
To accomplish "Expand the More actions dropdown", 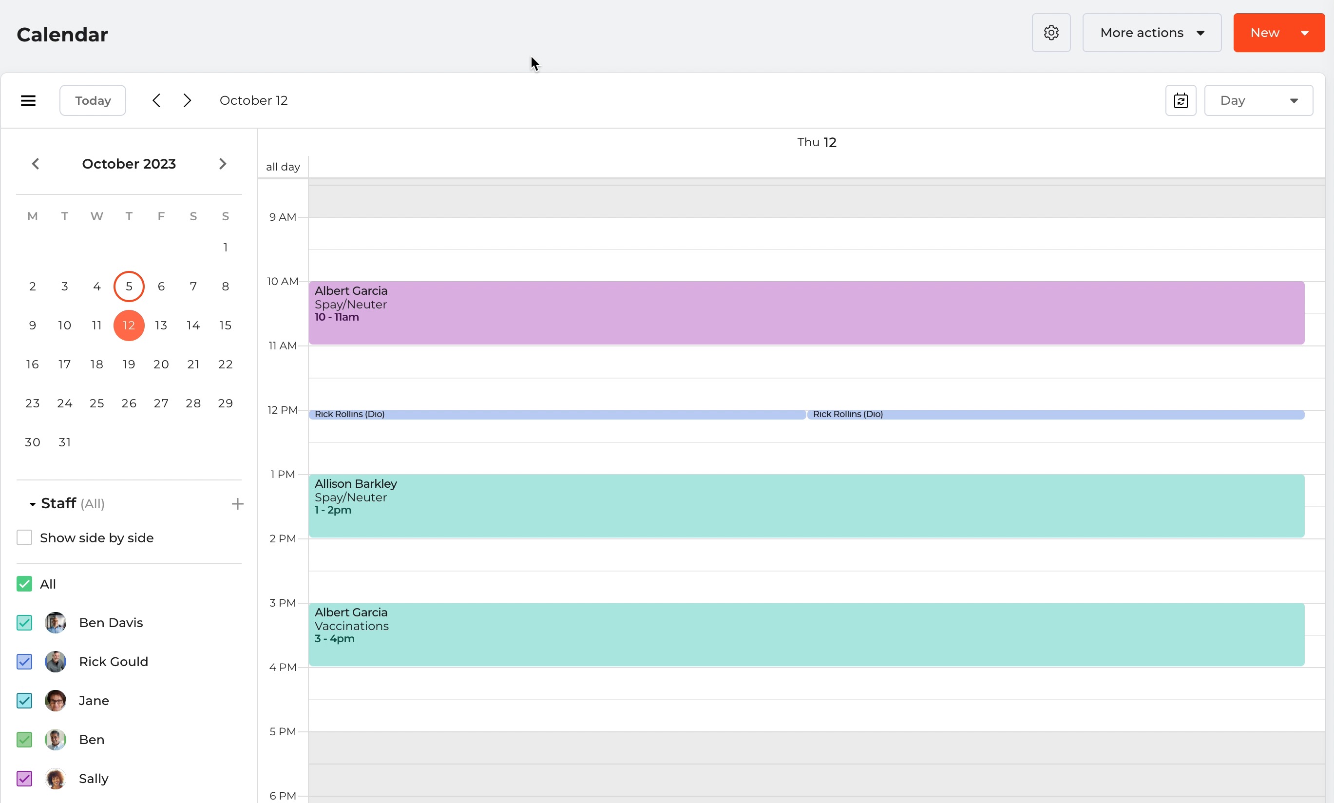I will point(1152,33).
